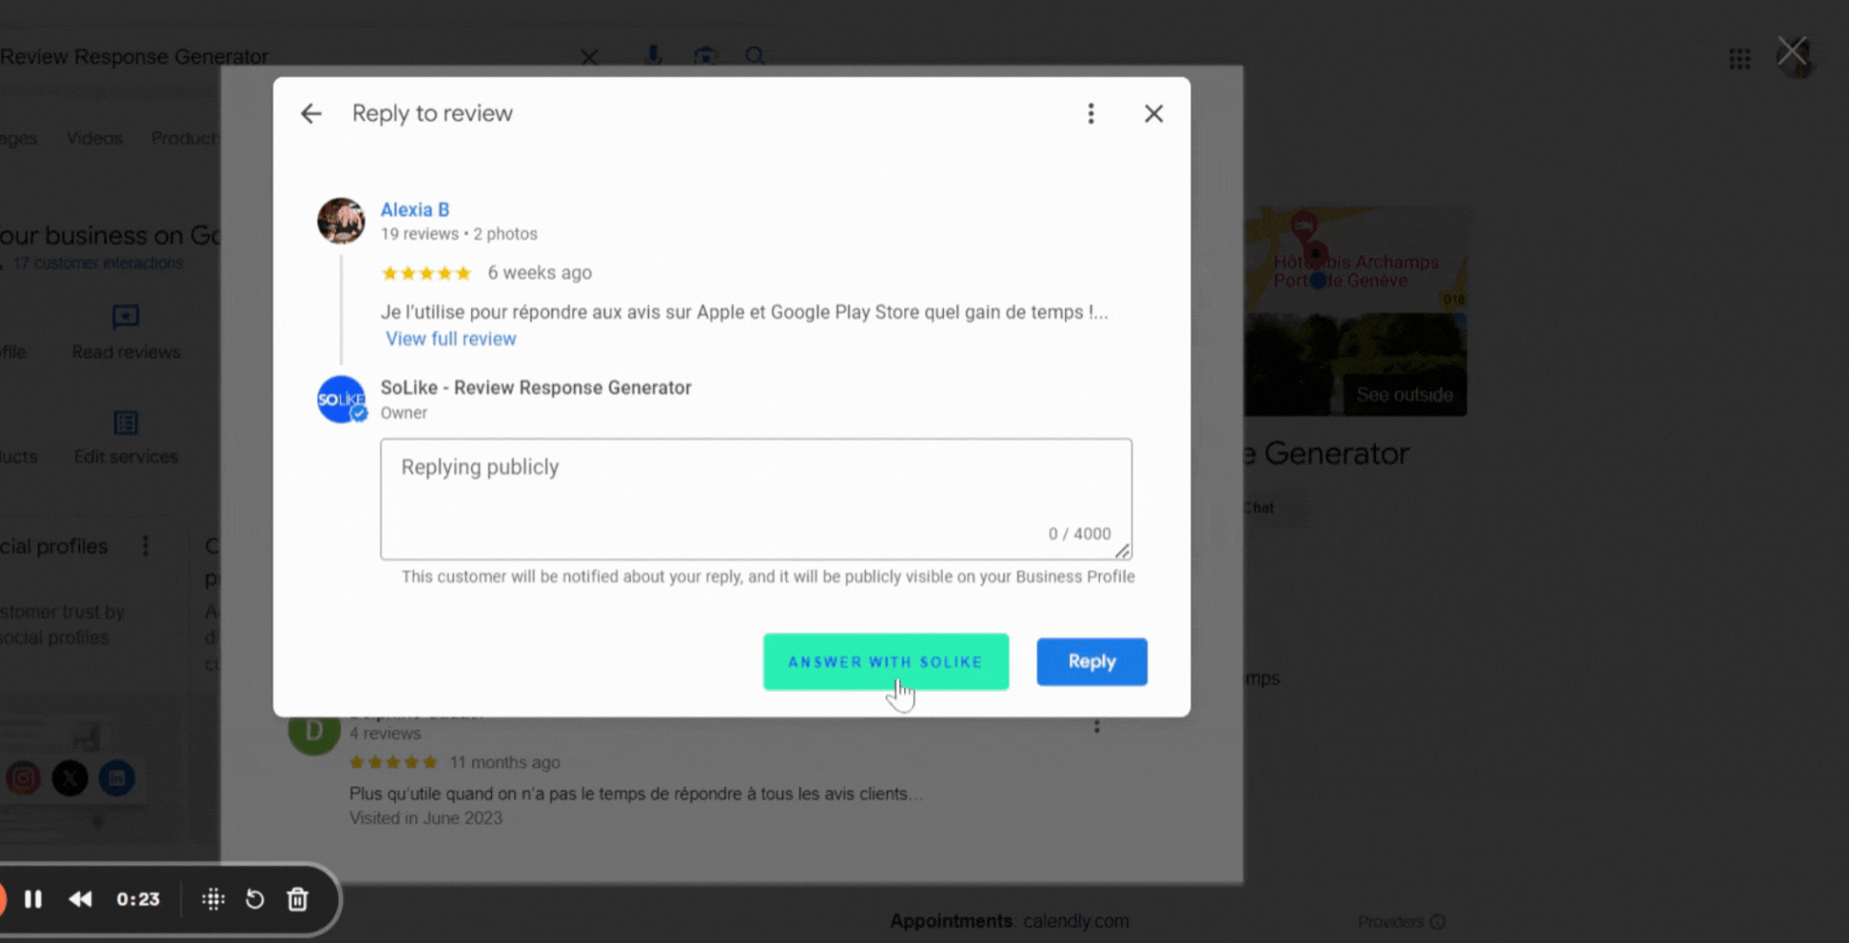1849x943 pixels.
Task: Start voice search with microphone icon
Action: click(653, 56)
